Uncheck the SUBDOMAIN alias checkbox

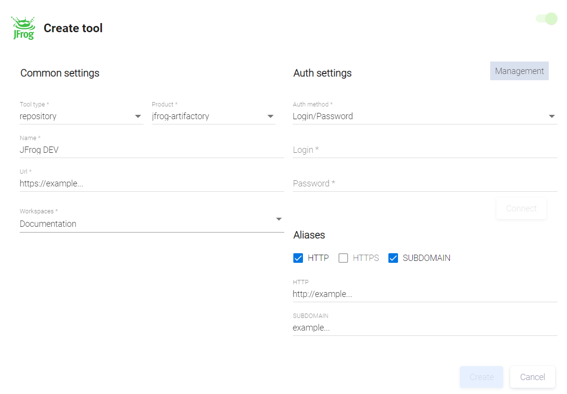click(393, 258)
